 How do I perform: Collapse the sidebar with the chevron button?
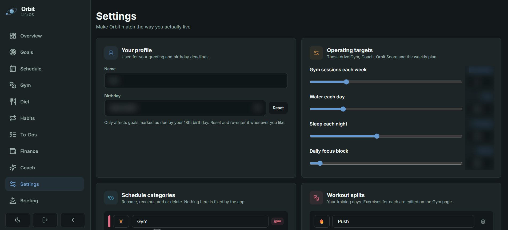[x=73, y=220]
